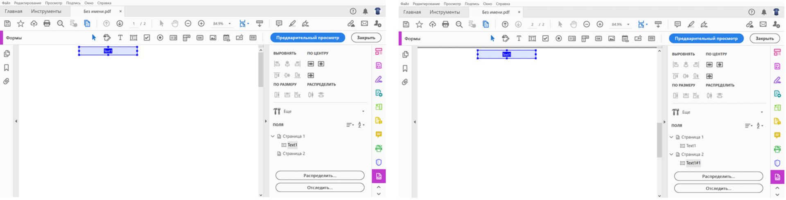Click the Protect shield icon in right window

(x=777, y=163)
